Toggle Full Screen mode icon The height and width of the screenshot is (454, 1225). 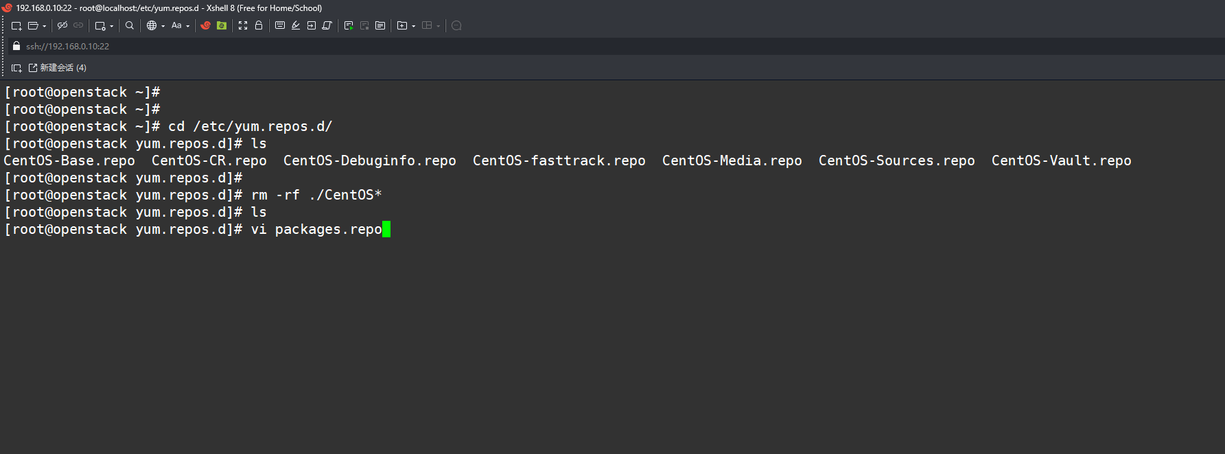coord(243,25)
